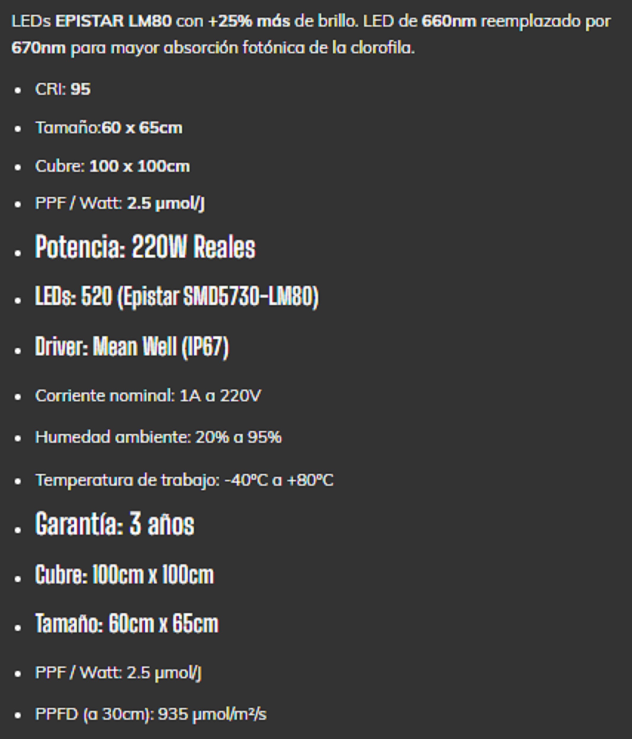Image resolution: width=632 pixels, height=739 pixels.
Task: Click the bold EPISTAR LM80 text
Action: tap(113, 21)
